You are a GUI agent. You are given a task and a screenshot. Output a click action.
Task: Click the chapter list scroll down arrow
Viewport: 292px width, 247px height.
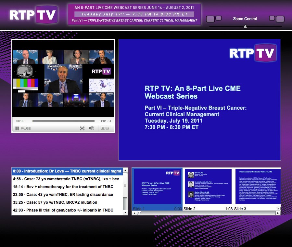click(125, 213)
